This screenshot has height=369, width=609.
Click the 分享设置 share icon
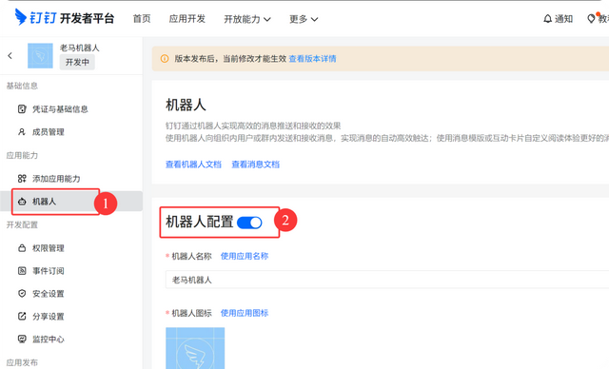(x=22, y=317)
